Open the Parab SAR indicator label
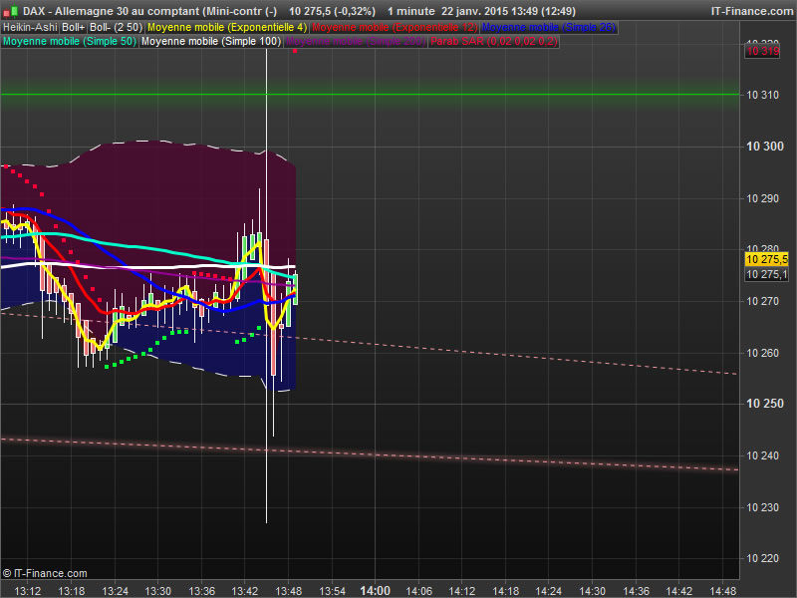The width and height of the screenshot is (797, 598). [493, 41]
